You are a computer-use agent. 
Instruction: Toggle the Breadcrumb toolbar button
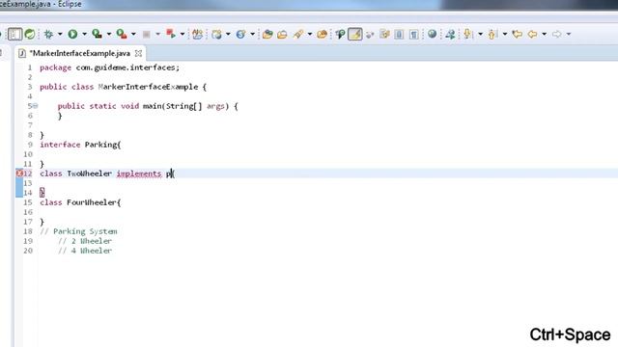(15, 35)
